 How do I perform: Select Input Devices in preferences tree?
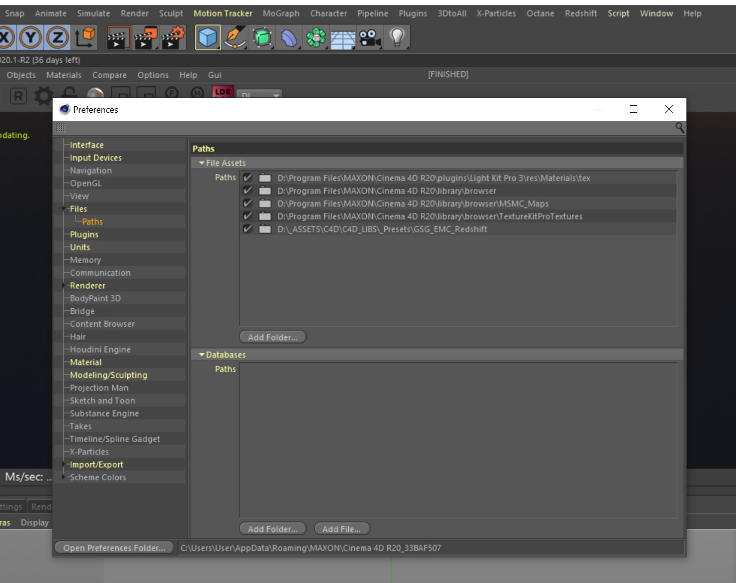pos(96,158)
